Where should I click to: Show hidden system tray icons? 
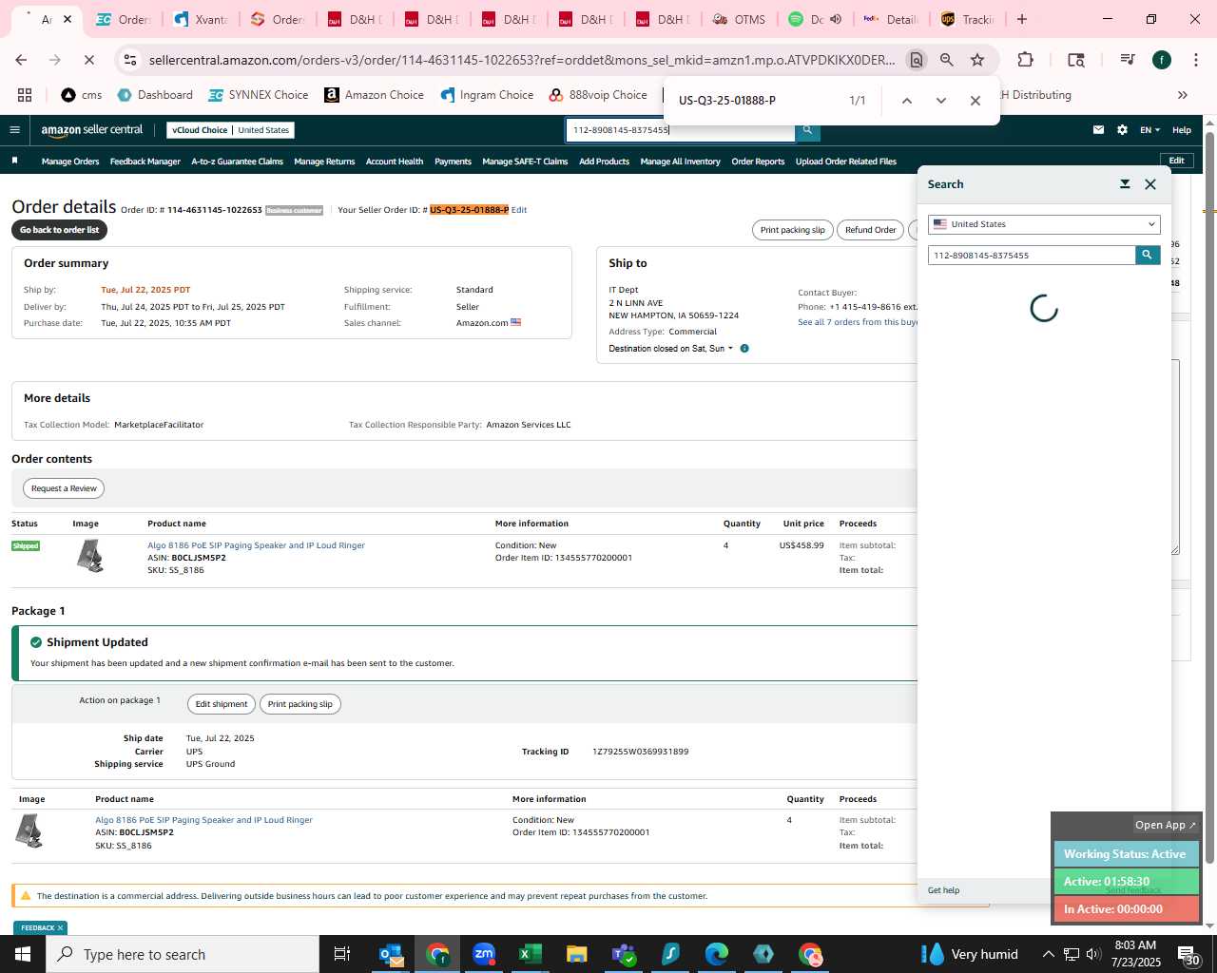(x=1048, y=954)
